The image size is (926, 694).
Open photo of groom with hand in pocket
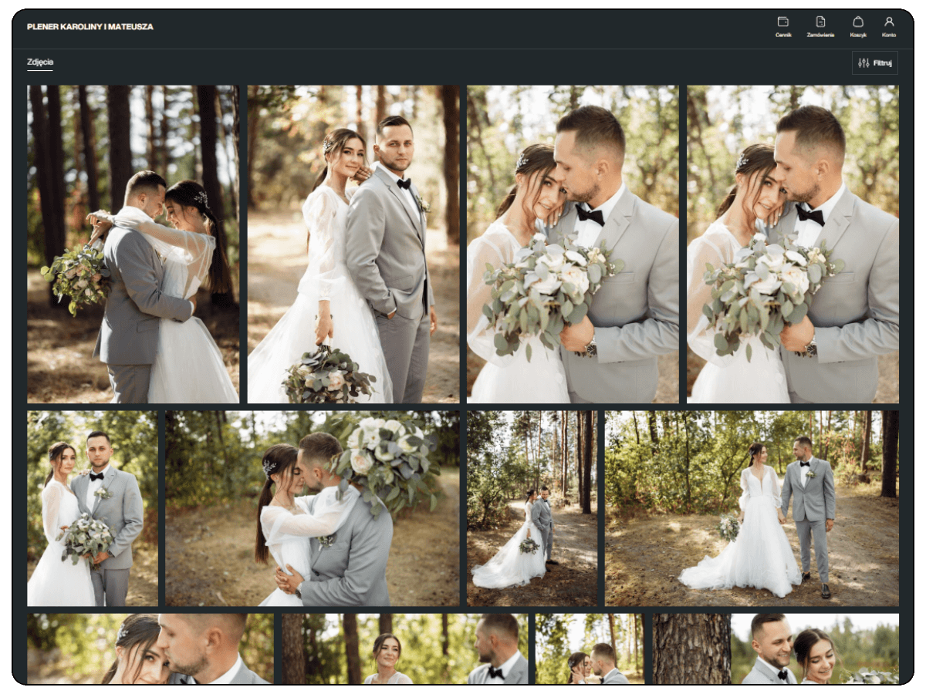(353, 244)
